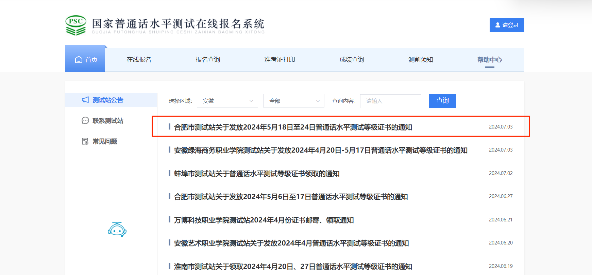The image size is (592, 275).
Task: Open the 全部 city dropdown
Action: (294, 101)
